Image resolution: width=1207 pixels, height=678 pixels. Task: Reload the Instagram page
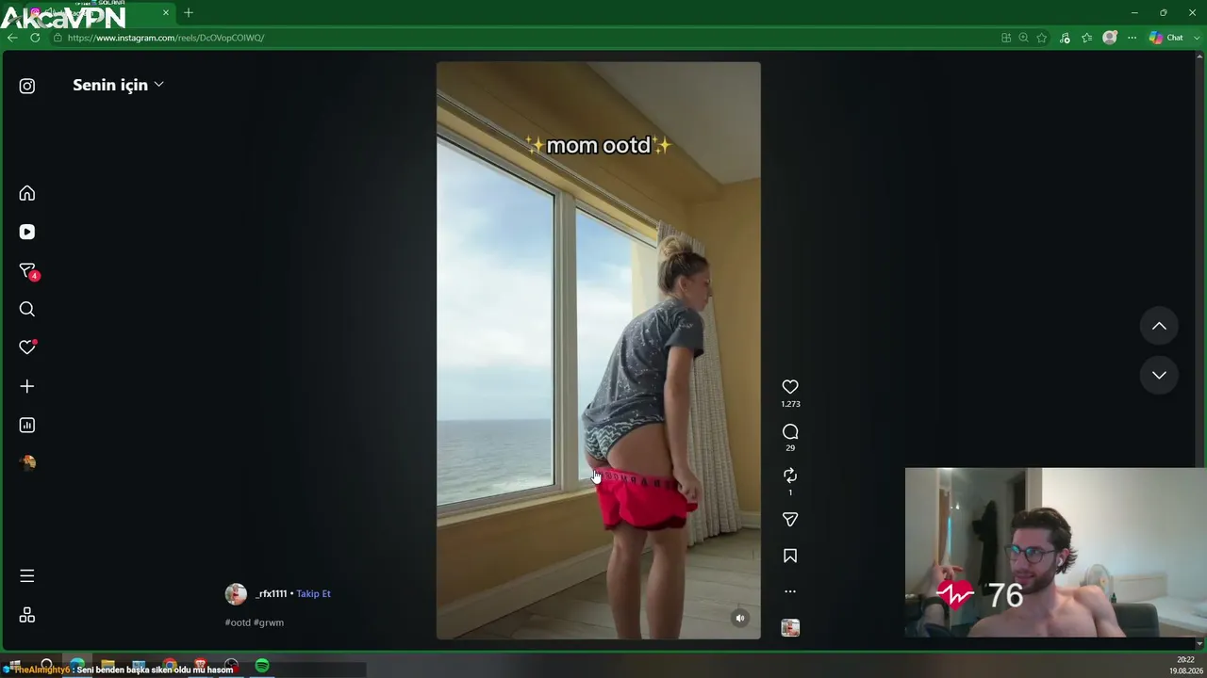35,38
